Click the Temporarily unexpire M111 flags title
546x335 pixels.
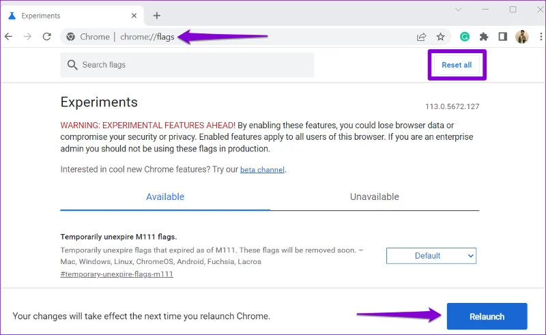pyautogui.click(x=119, y=237)
